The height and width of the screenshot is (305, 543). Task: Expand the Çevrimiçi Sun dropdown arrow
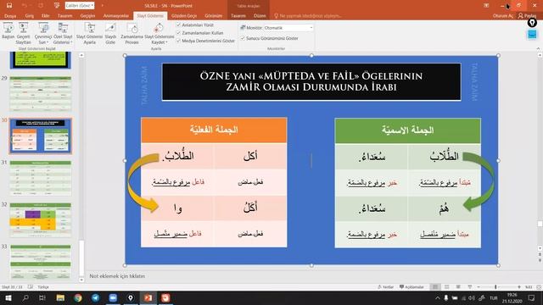(48, 42)
